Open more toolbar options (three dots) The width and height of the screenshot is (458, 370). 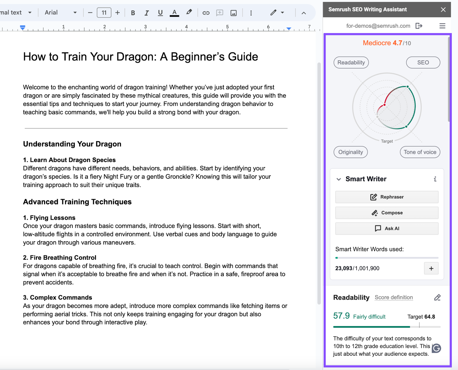coord(251,13)
